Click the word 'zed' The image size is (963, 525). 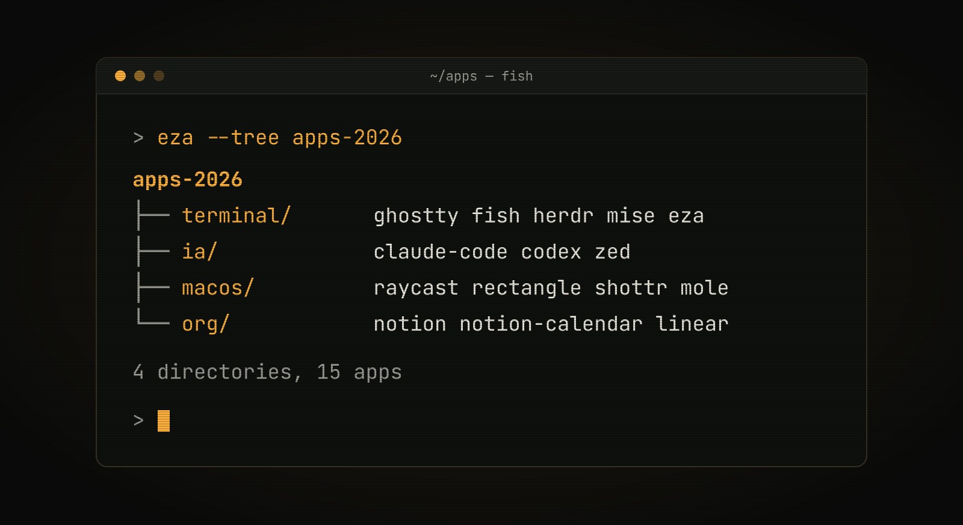(x=613, y=251)
